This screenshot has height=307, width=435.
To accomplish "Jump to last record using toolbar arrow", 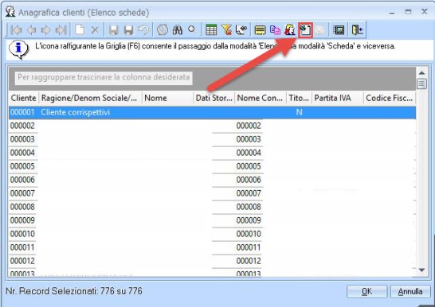I will click(x=61, y=30).
